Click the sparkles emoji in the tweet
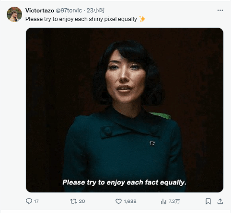231x213 pixels. point(142,19)
